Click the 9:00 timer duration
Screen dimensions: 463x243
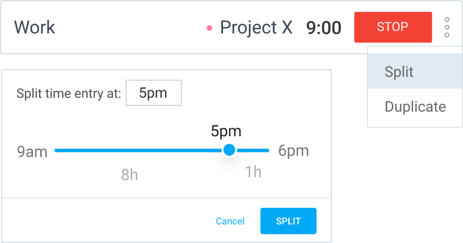[323, 28]
